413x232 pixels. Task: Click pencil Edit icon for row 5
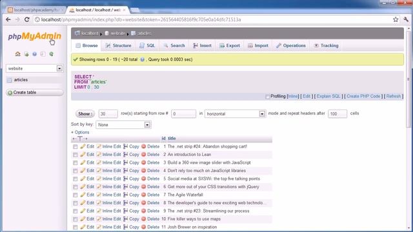click(x=83, y=179)
